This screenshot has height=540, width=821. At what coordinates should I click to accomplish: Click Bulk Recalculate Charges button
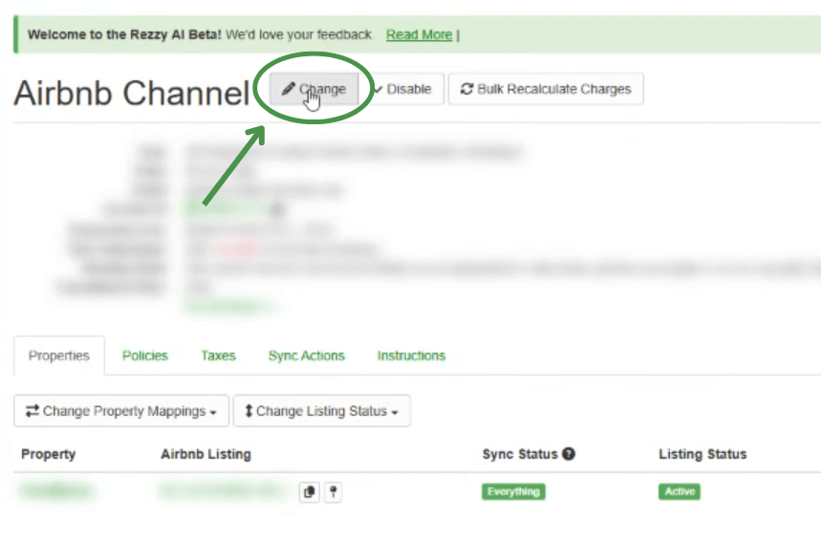pyautogui.click(x=546, y=89)
